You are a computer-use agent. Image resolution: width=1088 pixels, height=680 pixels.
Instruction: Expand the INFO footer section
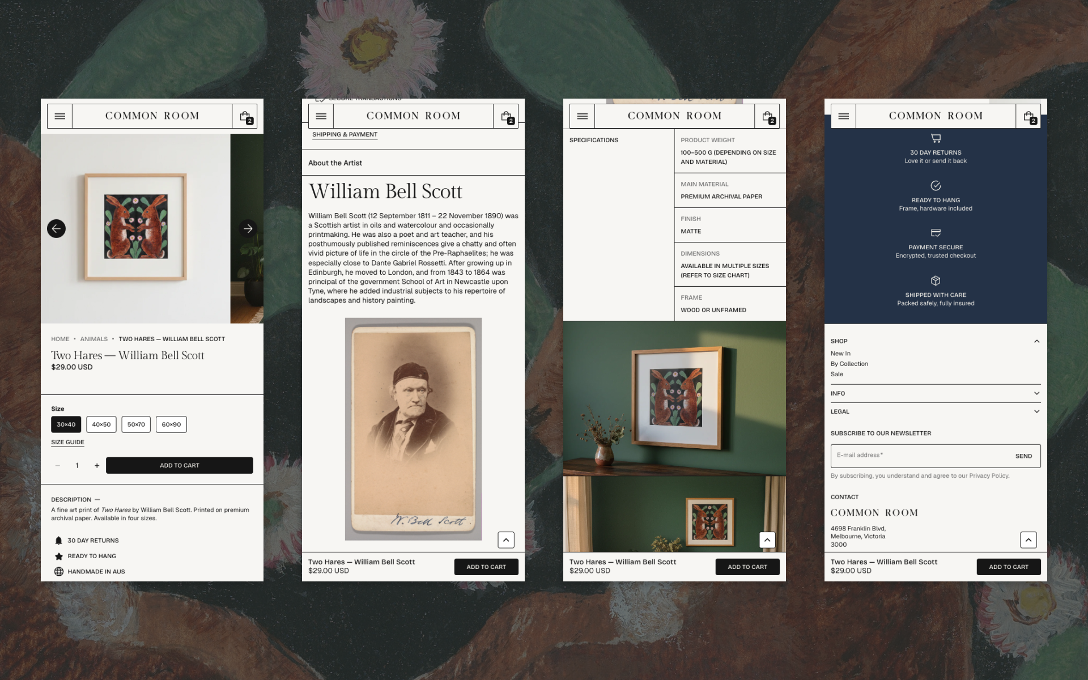point(1036,393)
